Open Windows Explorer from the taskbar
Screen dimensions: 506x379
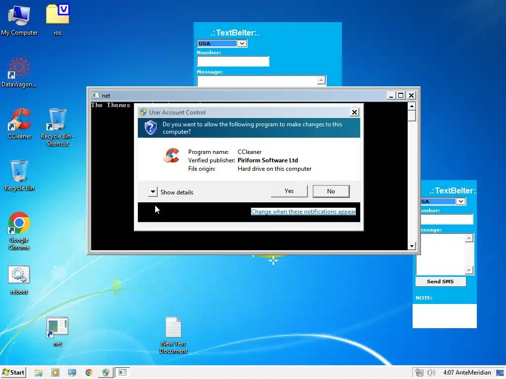(x=39, y=373)
